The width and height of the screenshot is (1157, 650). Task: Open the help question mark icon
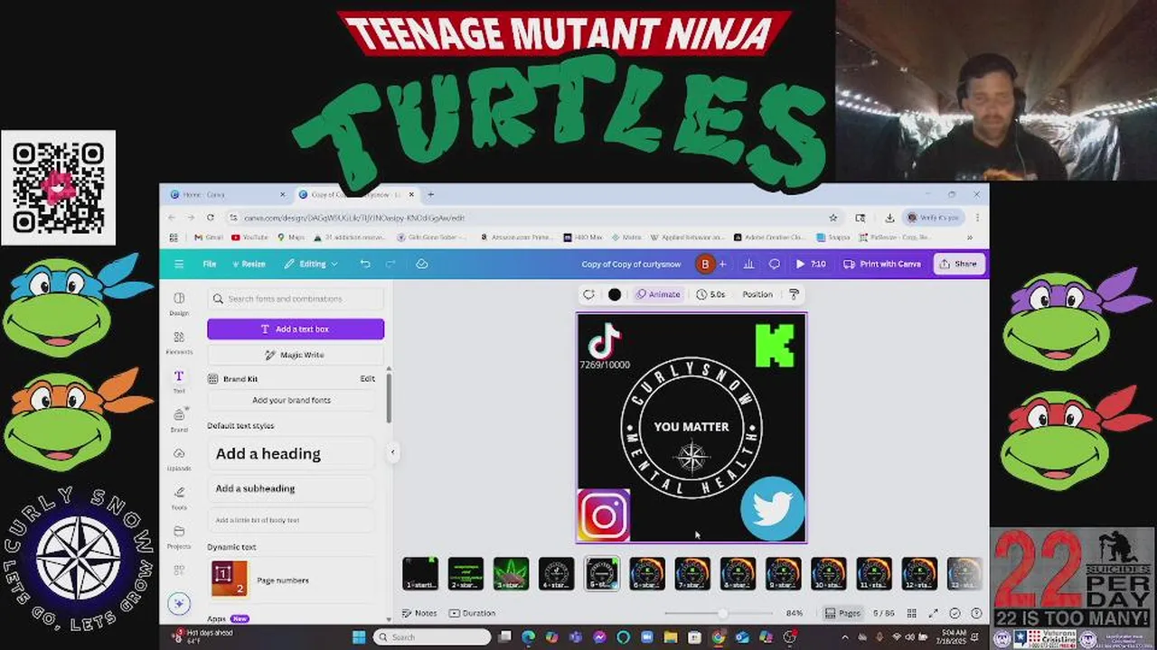tap(976, 613)
